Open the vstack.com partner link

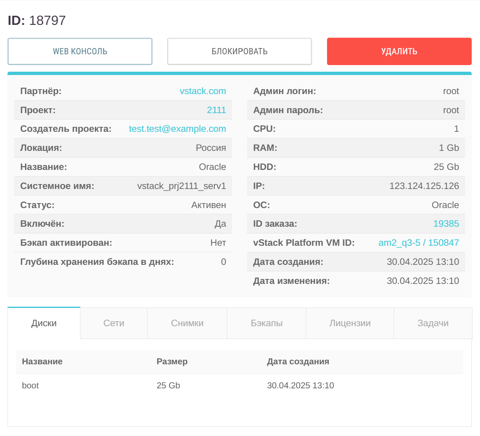203,91
